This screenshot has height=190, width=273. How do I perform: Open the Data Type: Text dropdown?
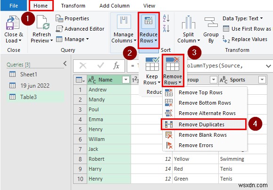pyautogui.click(x=243, y=18)
